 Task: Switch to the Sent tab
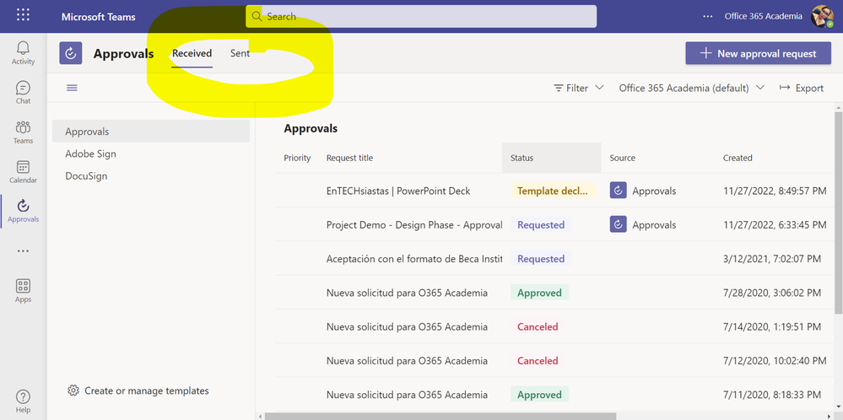click(x=240, y=54)
